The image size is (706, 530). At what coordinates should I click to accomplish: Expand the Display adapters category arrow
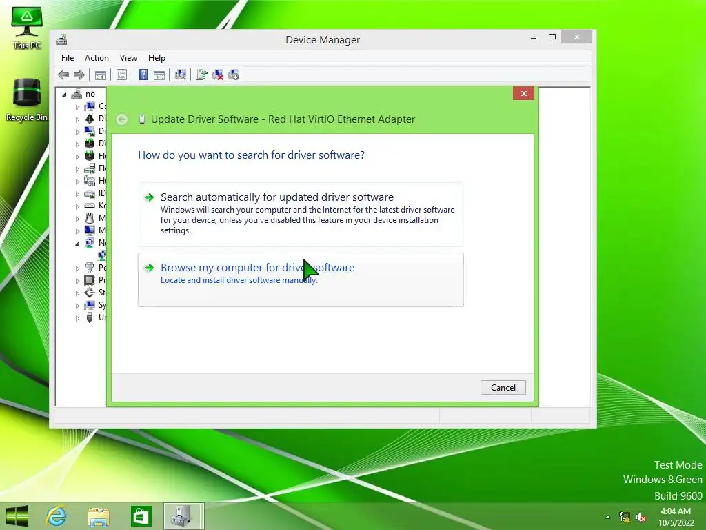click(77, 132)
